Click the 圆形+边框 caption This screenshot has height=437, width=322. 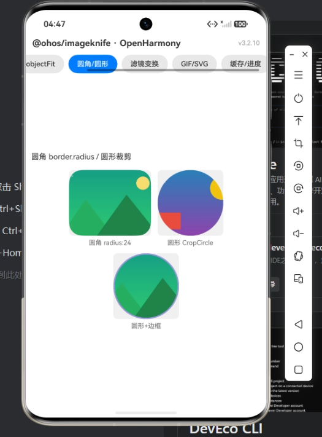(x=146, y=326)
